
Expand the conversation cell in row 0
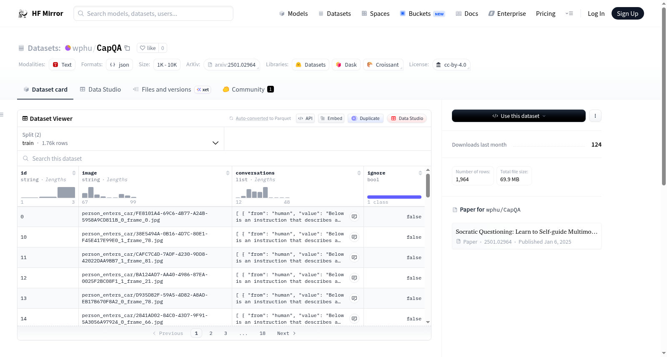pos(354,217)
